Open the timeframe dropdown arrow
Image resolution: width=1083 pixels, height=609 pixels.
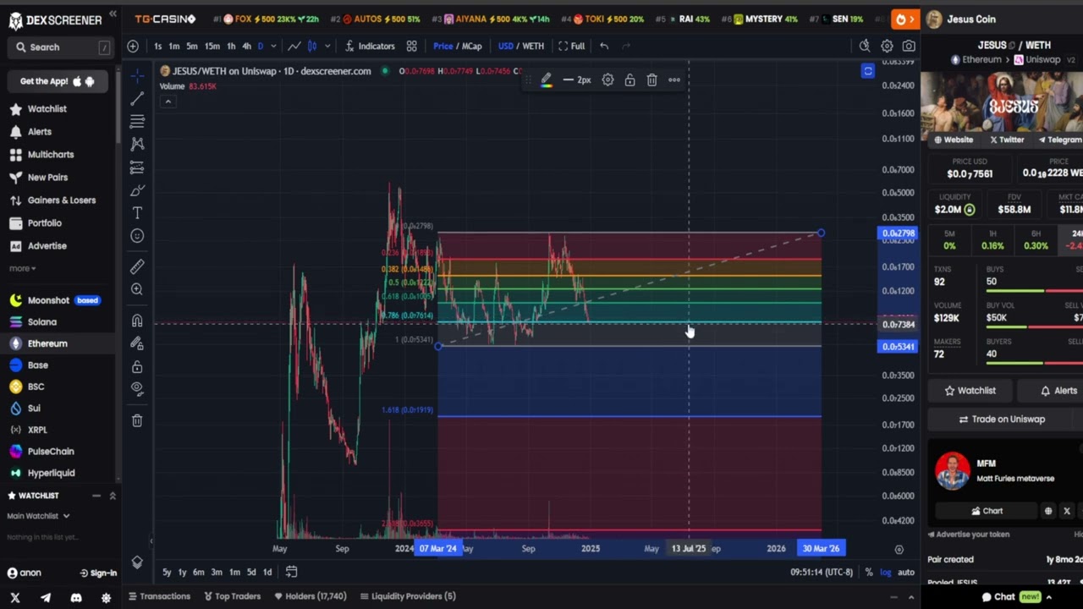[x=273, y=46]
